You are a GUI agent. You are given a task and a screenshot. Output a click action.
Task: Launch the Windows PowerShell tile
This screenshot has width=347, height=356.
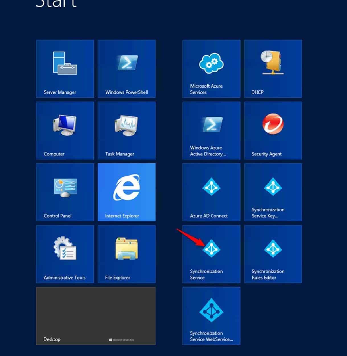click(127, 69)
